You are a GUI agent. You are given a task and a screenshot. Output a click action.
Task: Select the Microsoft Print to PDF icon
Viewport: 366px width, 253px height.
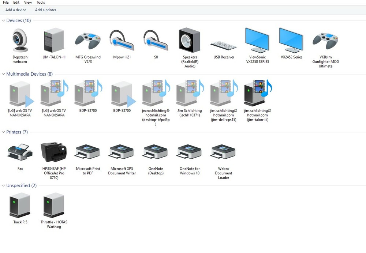[x=88, y=152]
